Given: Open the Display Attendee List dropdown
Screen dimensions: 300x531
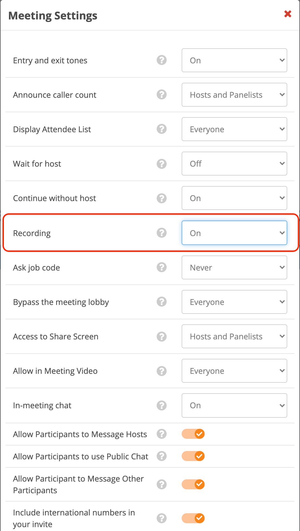Looking at the screenshot, I should click(x=234, y=129).
